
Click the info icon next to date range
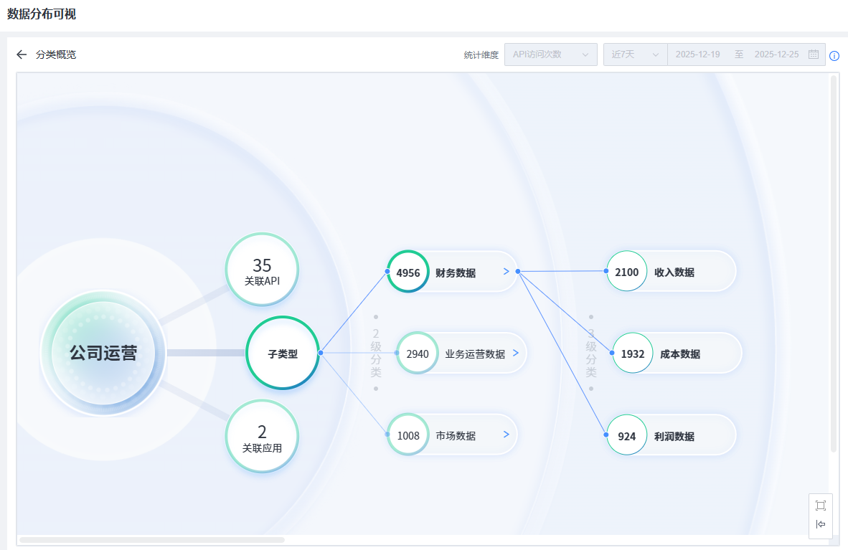coord(834,56)
